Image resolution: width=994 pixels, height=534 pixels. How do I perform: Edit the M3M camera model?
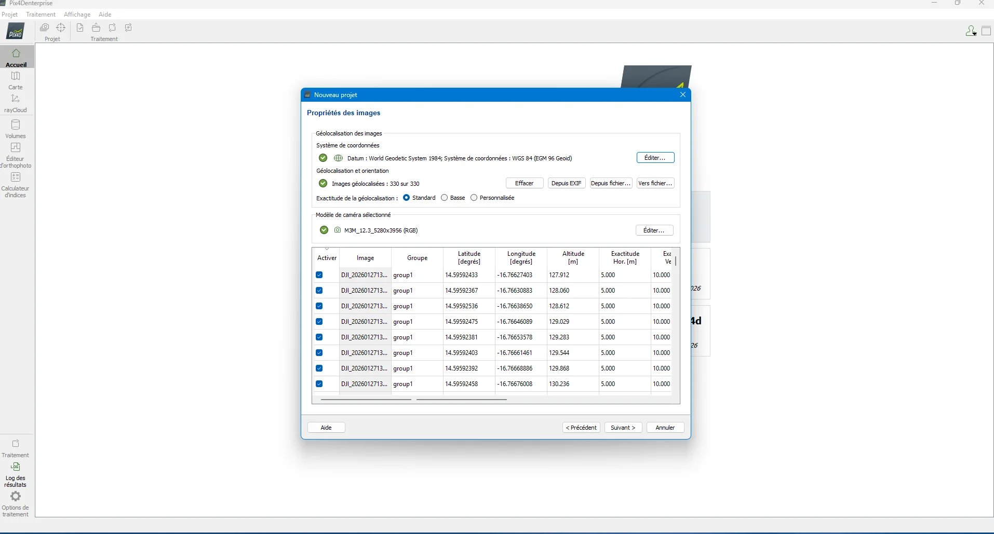[x=654, y=230]
